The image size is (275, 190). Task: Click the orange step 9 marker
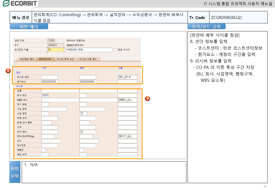point(148,98)
